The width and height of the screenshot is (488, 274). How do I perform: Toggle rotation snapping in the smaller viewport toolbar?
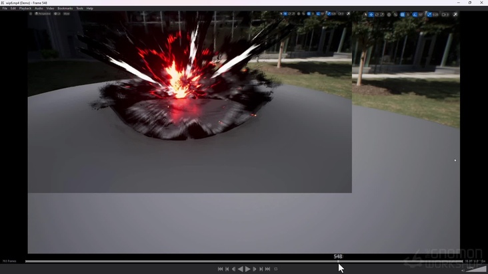tap(318, 14)
